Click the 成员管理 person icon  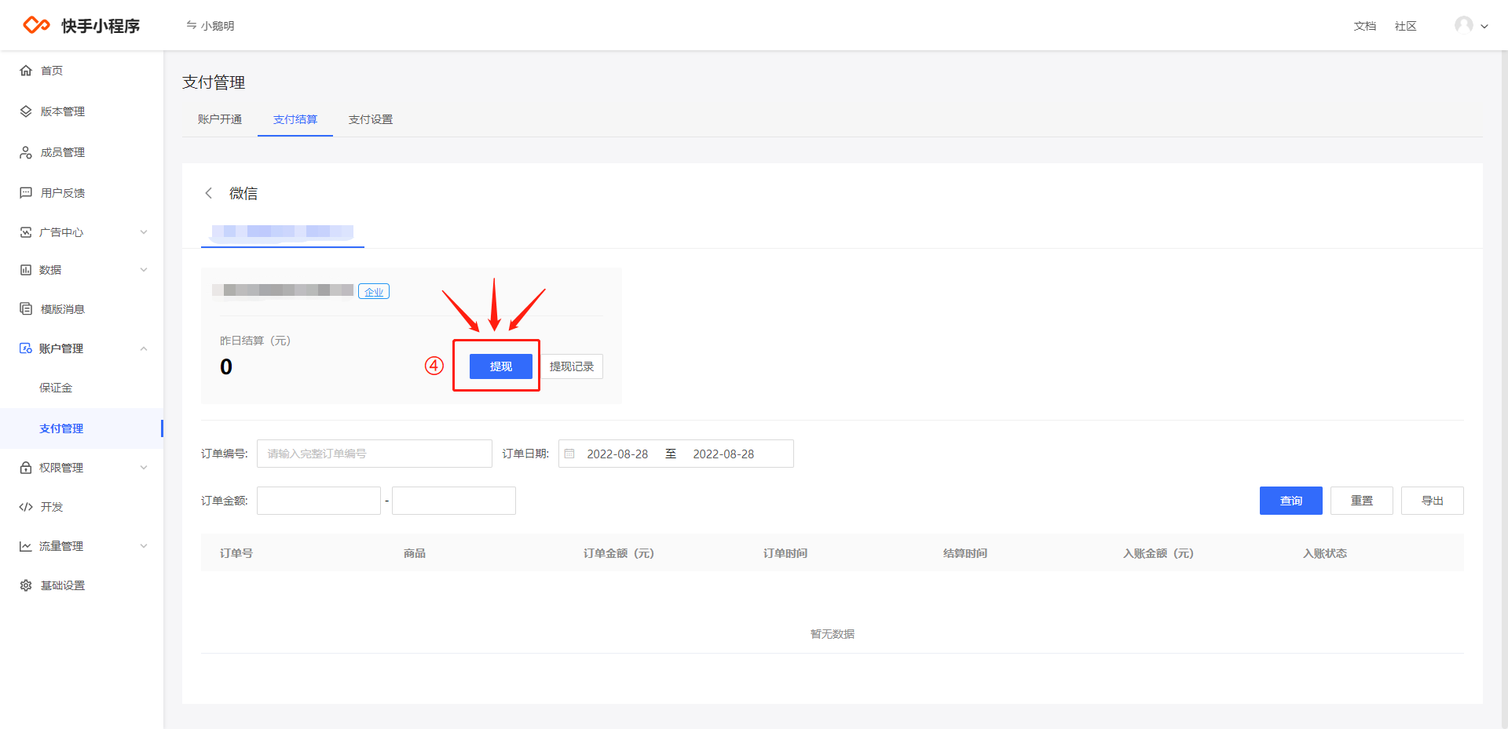coord(26,152)
